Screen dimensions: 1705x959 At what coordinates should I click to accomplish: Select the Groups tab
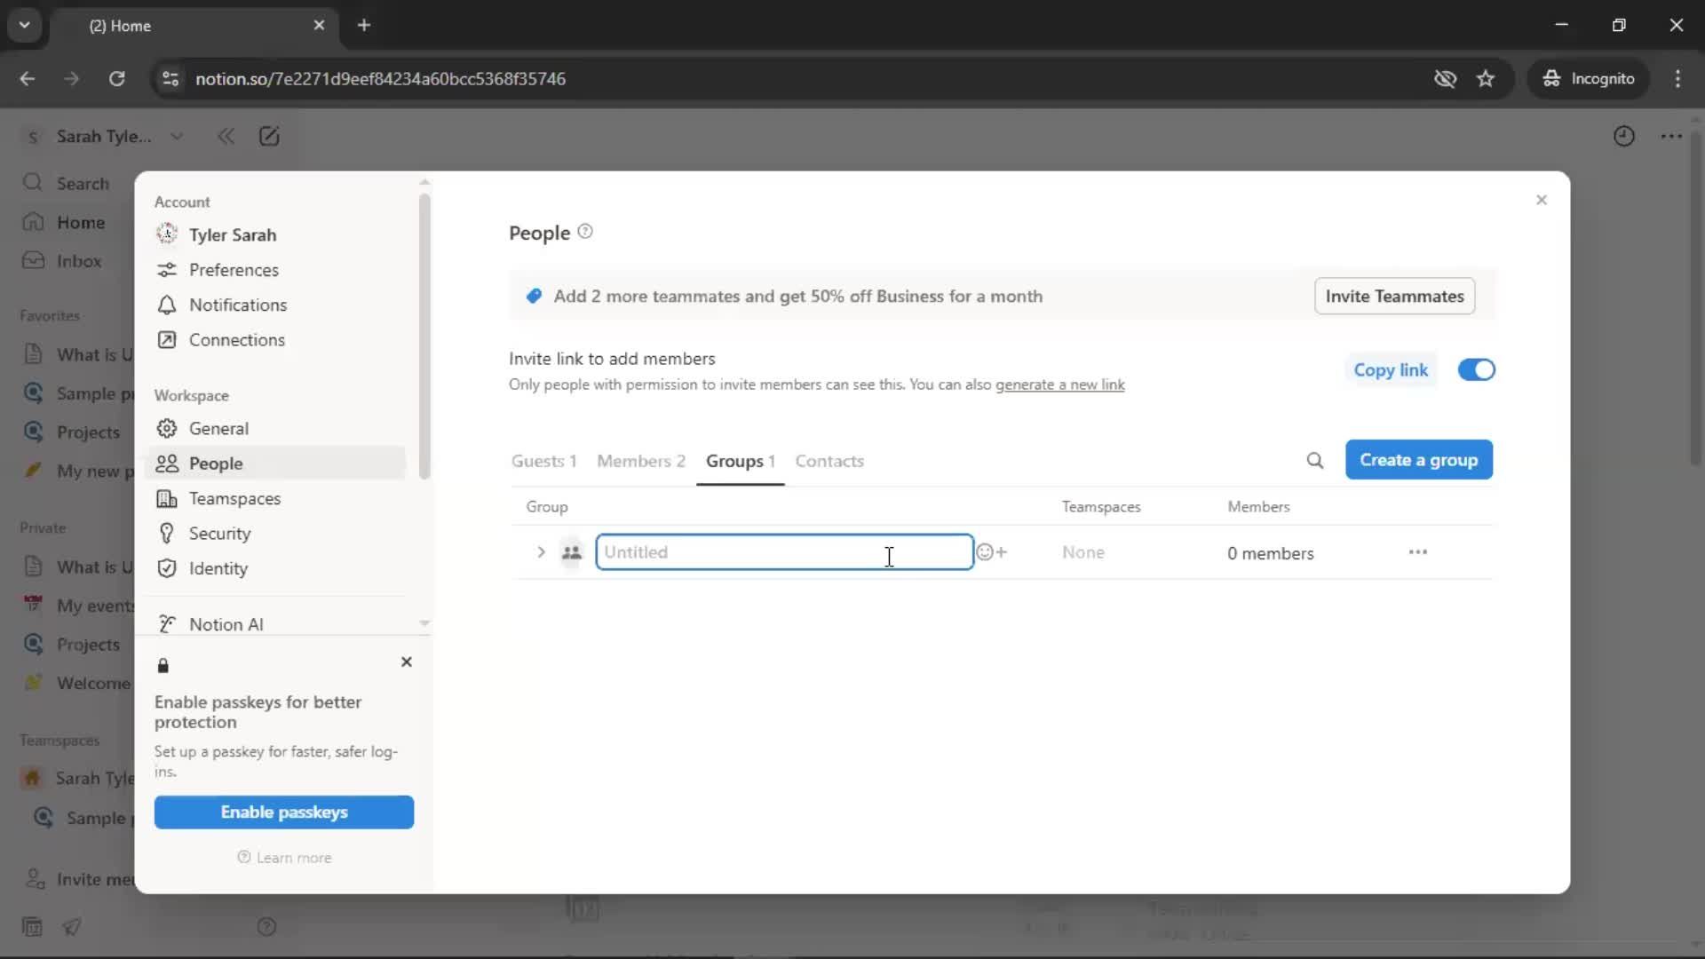point(740,461)
